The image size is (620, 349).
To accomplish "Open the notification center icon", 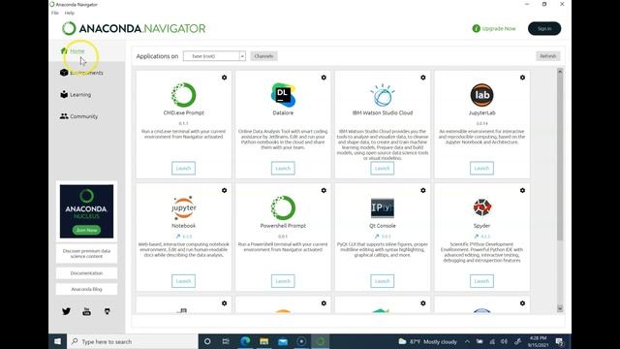I will pyautogui.click(x=560, y=341).
